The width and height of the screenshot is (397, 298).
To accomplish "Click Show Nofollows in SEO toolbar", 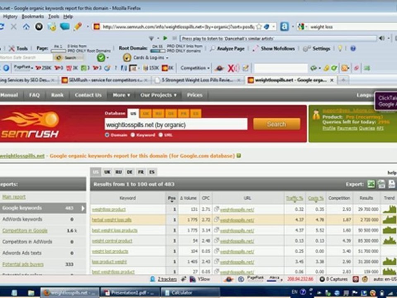I will click(274, 48).
